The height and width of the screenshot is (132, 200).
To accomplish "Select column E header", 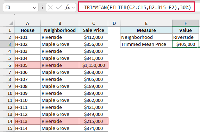I will pyautogui.click(x=146, y=23).
